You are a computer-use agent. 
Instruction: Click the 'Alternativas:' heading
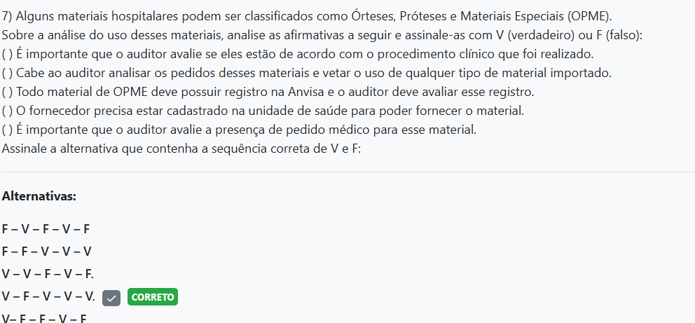click(39, 196)
